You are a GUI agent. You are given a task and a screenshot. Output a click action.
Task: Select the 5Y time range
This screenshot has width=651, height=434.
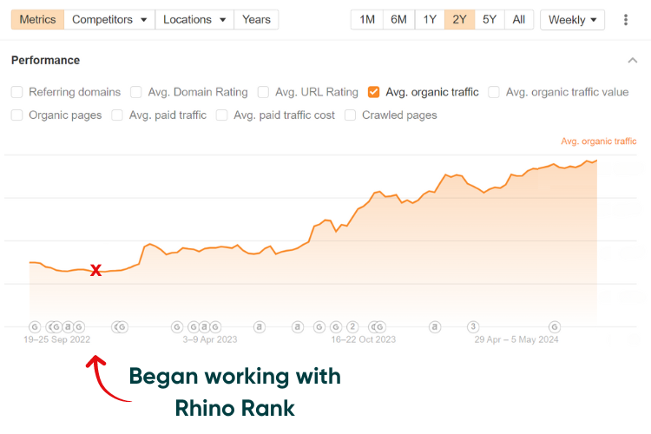point(490,19)
